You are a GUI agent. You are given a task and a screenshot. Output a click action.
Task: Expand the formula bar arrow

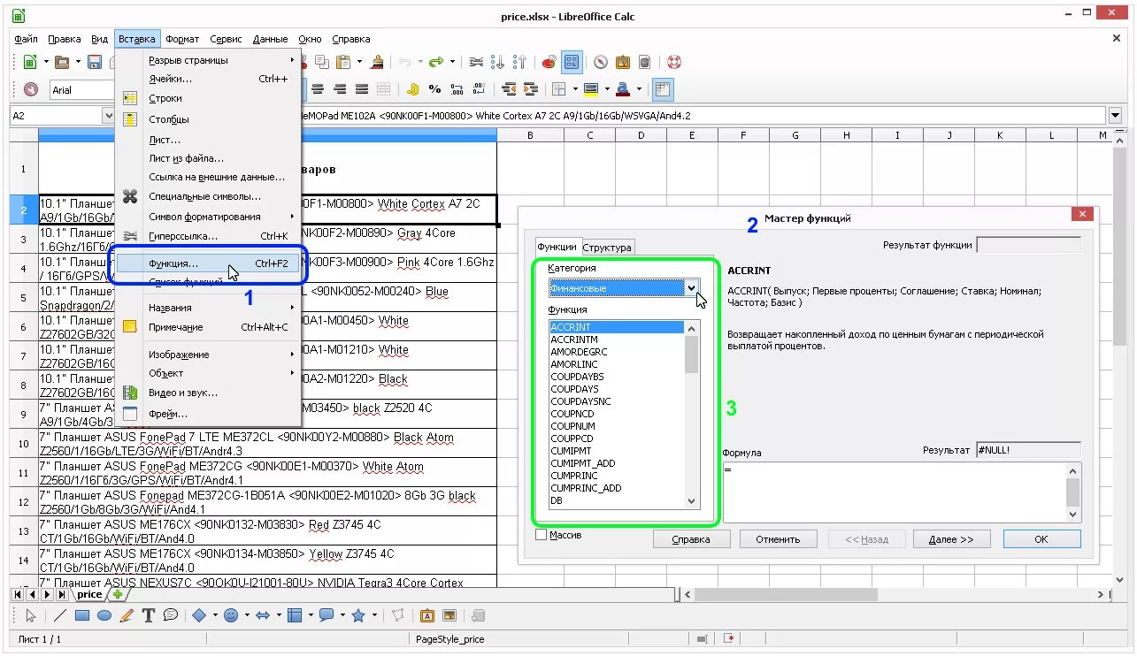pos(1115,116)
